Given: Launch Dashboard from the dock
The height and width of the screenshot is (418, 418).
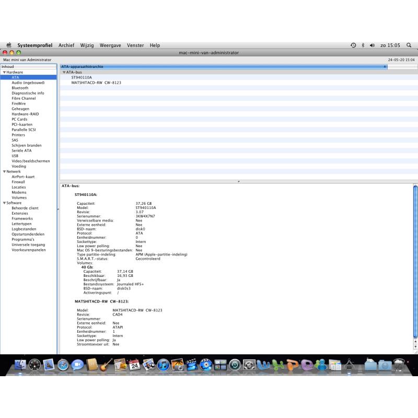Looking at the screenshot, I should click(34, 365).
